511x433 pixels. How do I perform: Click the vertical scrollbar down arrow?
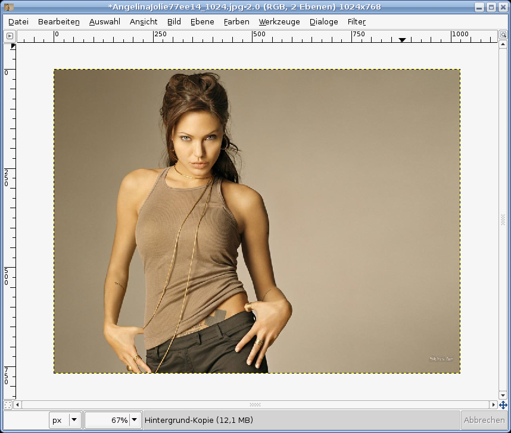click(503, 395)
